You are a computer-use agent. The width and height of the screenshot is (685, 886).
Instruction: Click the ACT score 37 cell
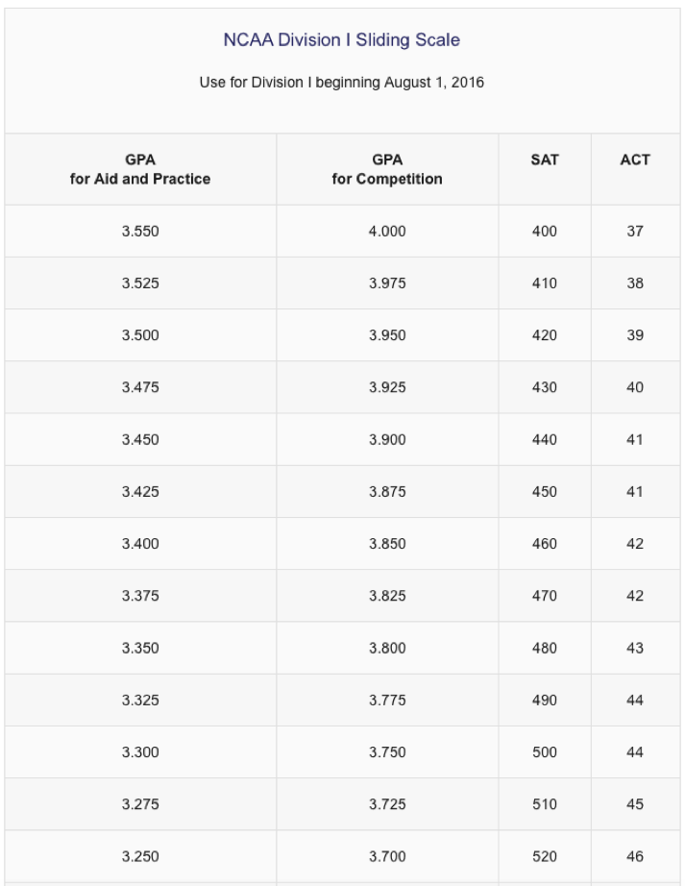(x=635, y=231)
